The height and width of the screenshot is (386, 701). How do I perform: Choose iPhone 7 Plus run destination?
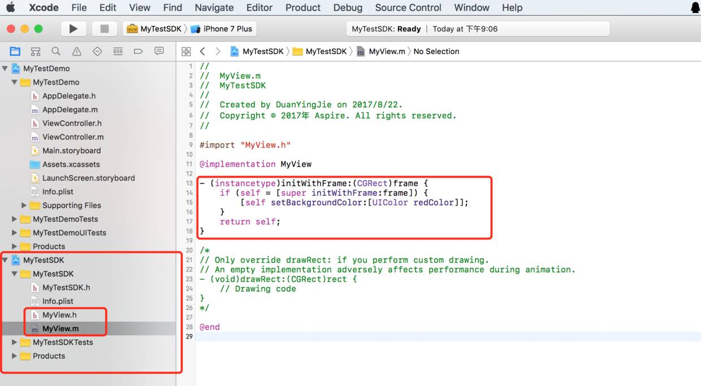(x=222, y=29)
